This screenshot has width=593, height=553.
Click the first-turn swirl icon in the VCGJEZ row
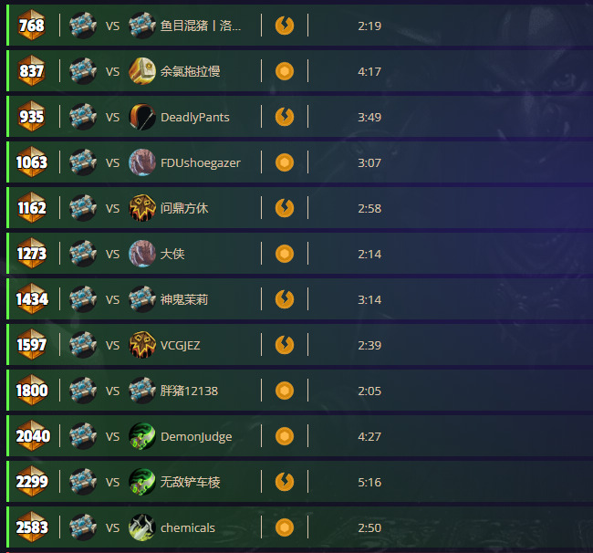click(x=285, y=345)
